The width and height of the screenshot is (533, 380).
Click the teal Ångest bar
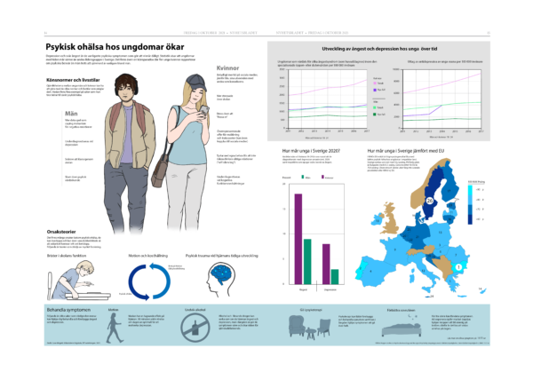tap(307, 262)
